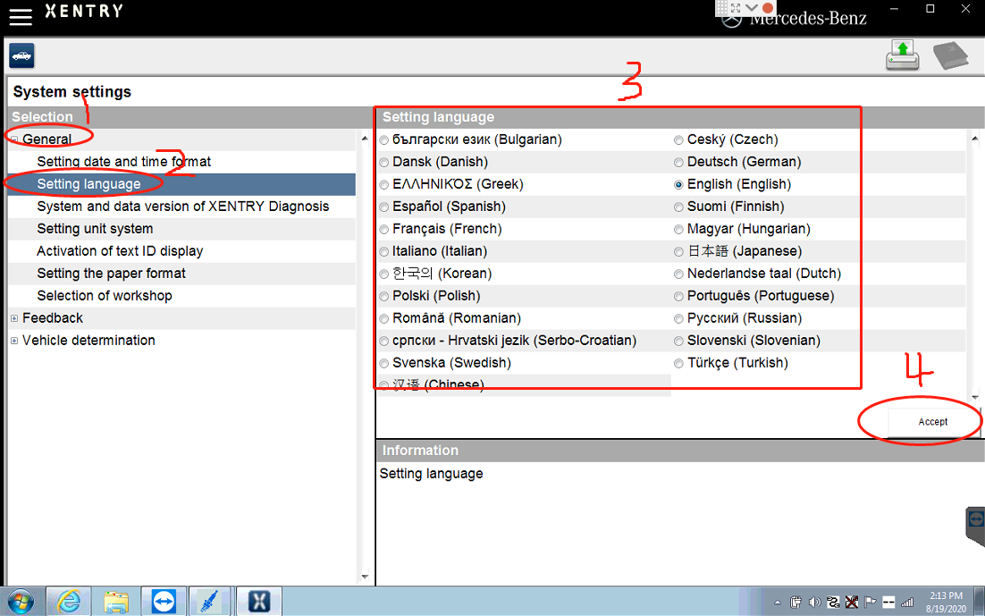Select Setting language tree item
This screenshot has width=985, height=616.
pyautogui.click(x=88, y=184)
